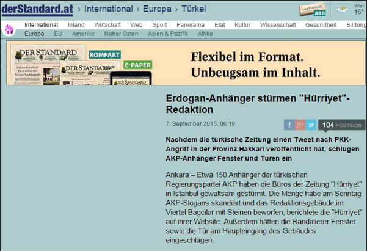Open the Wissenschaft section
This screenshot has width=367, height=251.
click(278, 25)
